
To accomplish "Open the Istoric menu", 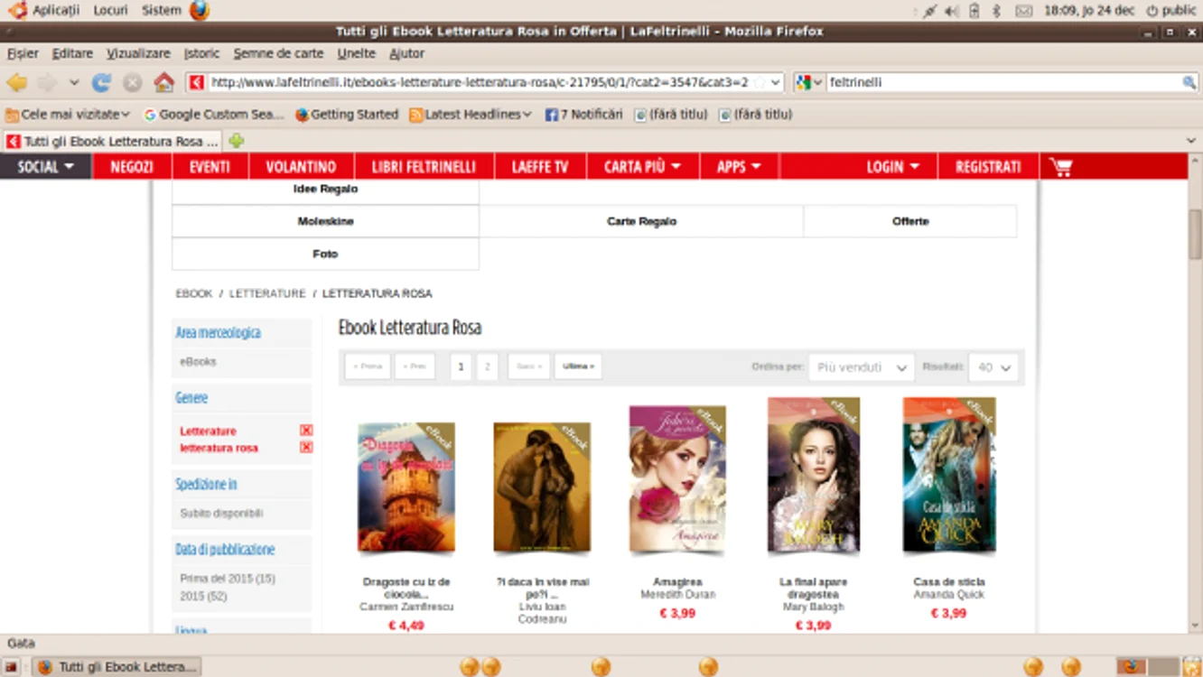I will tap(201, 53).
